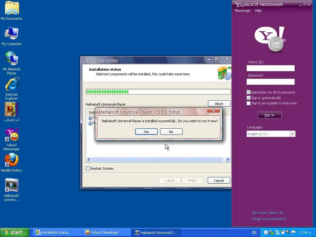Switch to Haihaisoft Universal Player taskbar item
The height and width of the screenshot is (237, 316).
[156, 232]
